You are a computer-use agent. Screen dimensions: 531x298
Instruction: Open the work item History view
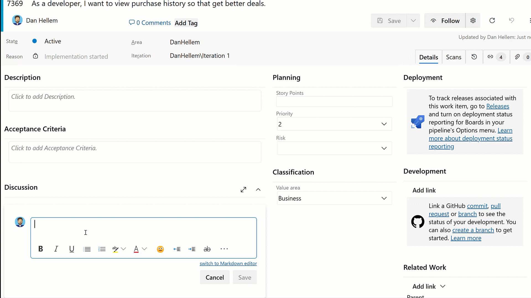[x=474, y=57]
